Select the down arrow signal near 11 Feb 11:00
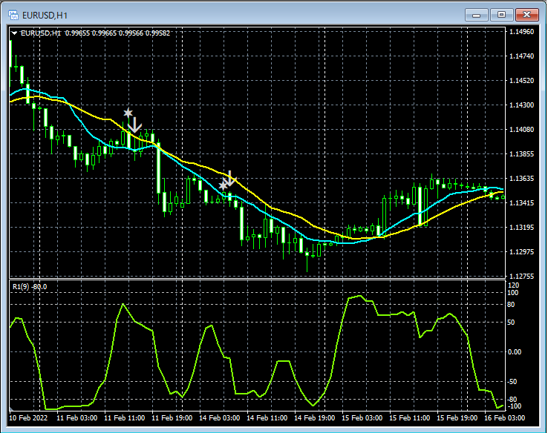This screenshot has height=433, width=548. [134, 125]
